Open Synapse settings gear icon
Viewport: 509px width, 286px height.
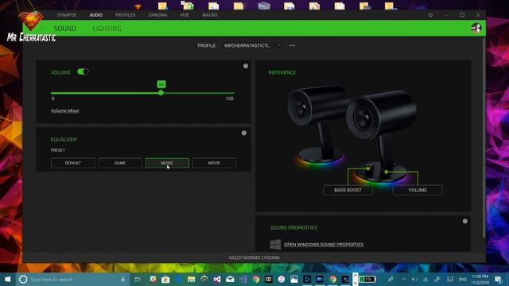point(430,15)
